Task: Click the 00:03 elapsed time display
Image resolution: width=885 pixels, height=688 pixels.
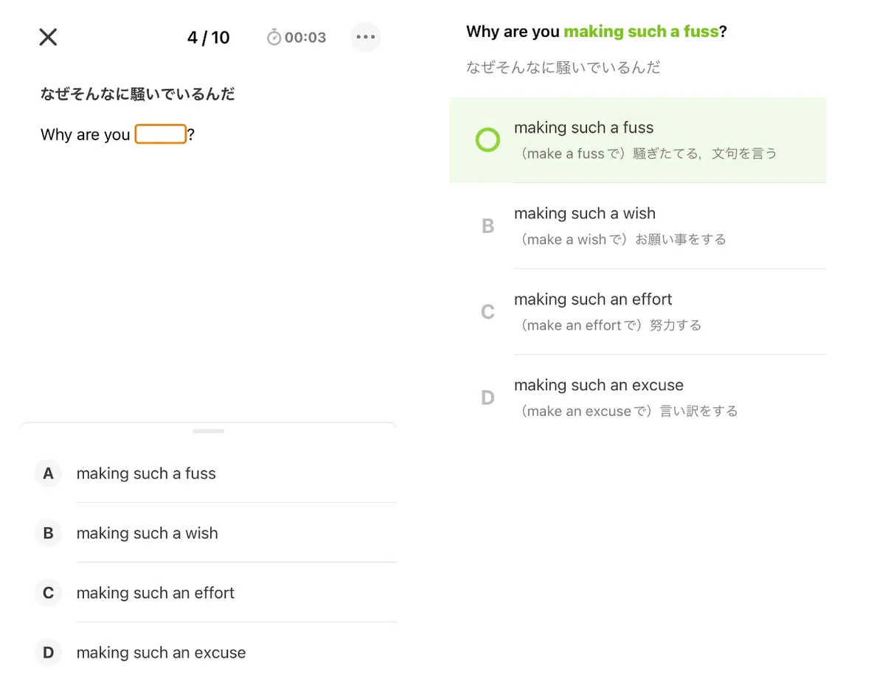Action: [305, 38]
